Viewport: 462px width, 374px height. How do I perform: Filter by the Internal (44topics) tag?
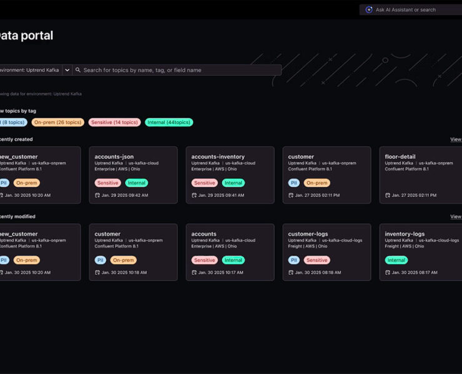click(x=169, y=122)
